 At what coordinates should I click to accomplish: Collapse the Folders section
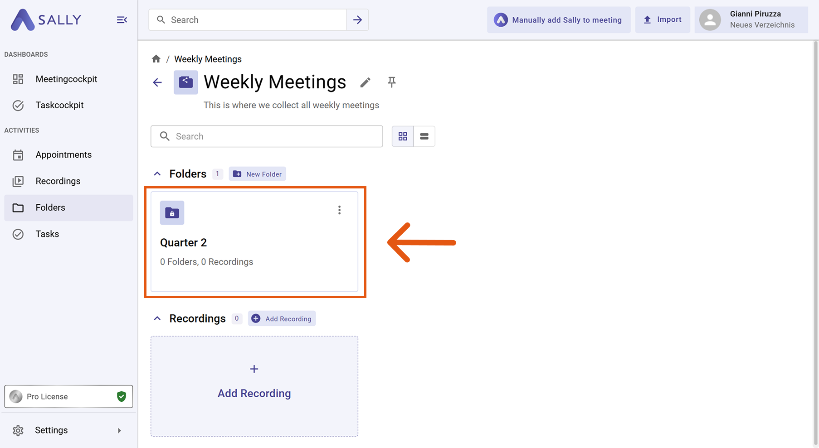(x=157, y=174)
